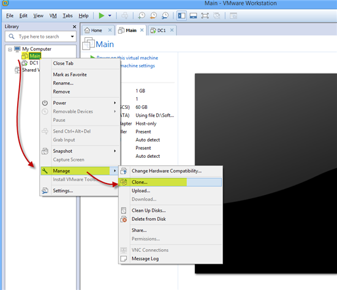The image size is (337, 290).
Task: Expand the Power submenu
Action: [x=80, y=103]
